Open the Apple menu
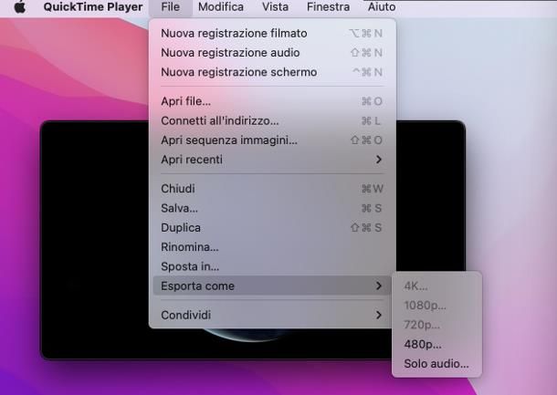557x395 pixels. pyautogui.click(x=20, y=6)
